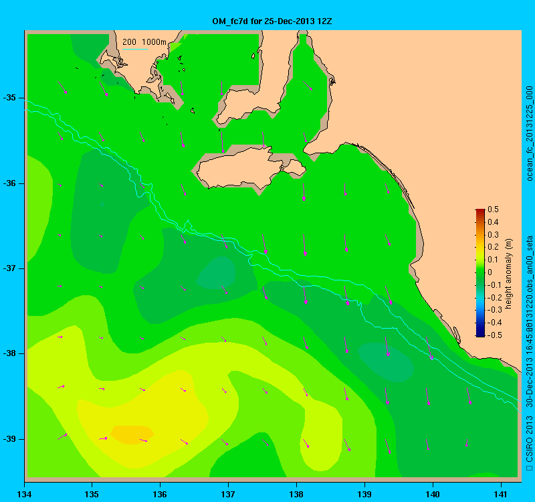The height and width of the screenshot is (502, 535).
Task: Click the 'height anomaly (m)' color bar label
Action: point(508,274)
